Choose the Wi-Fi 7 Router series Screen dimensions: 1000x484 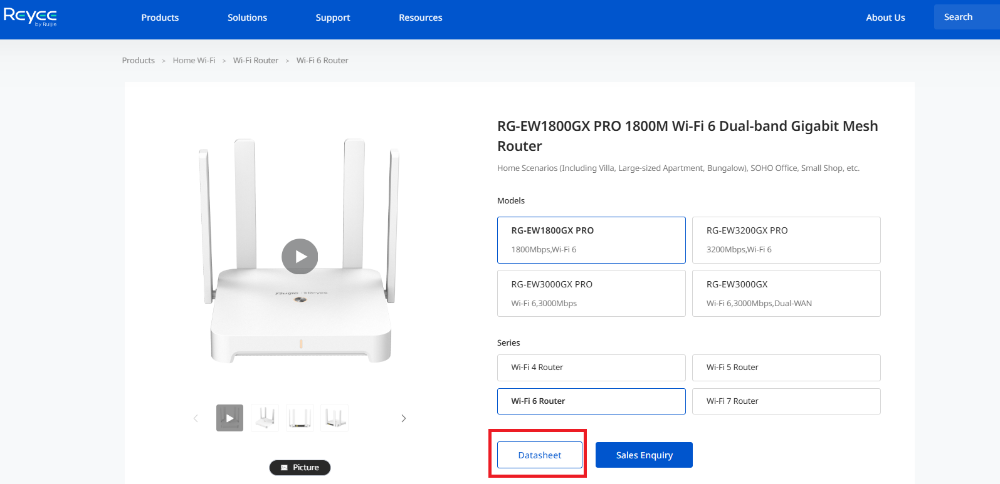pos(786,401)
